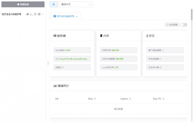Screen dimensions: 194x123
Task: Click the DB column header
Action: pos(57,99)
